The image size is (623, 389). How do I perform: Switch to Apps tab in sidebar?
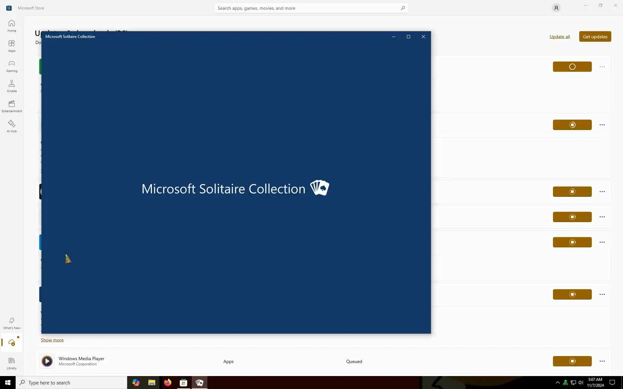[12, 46]
